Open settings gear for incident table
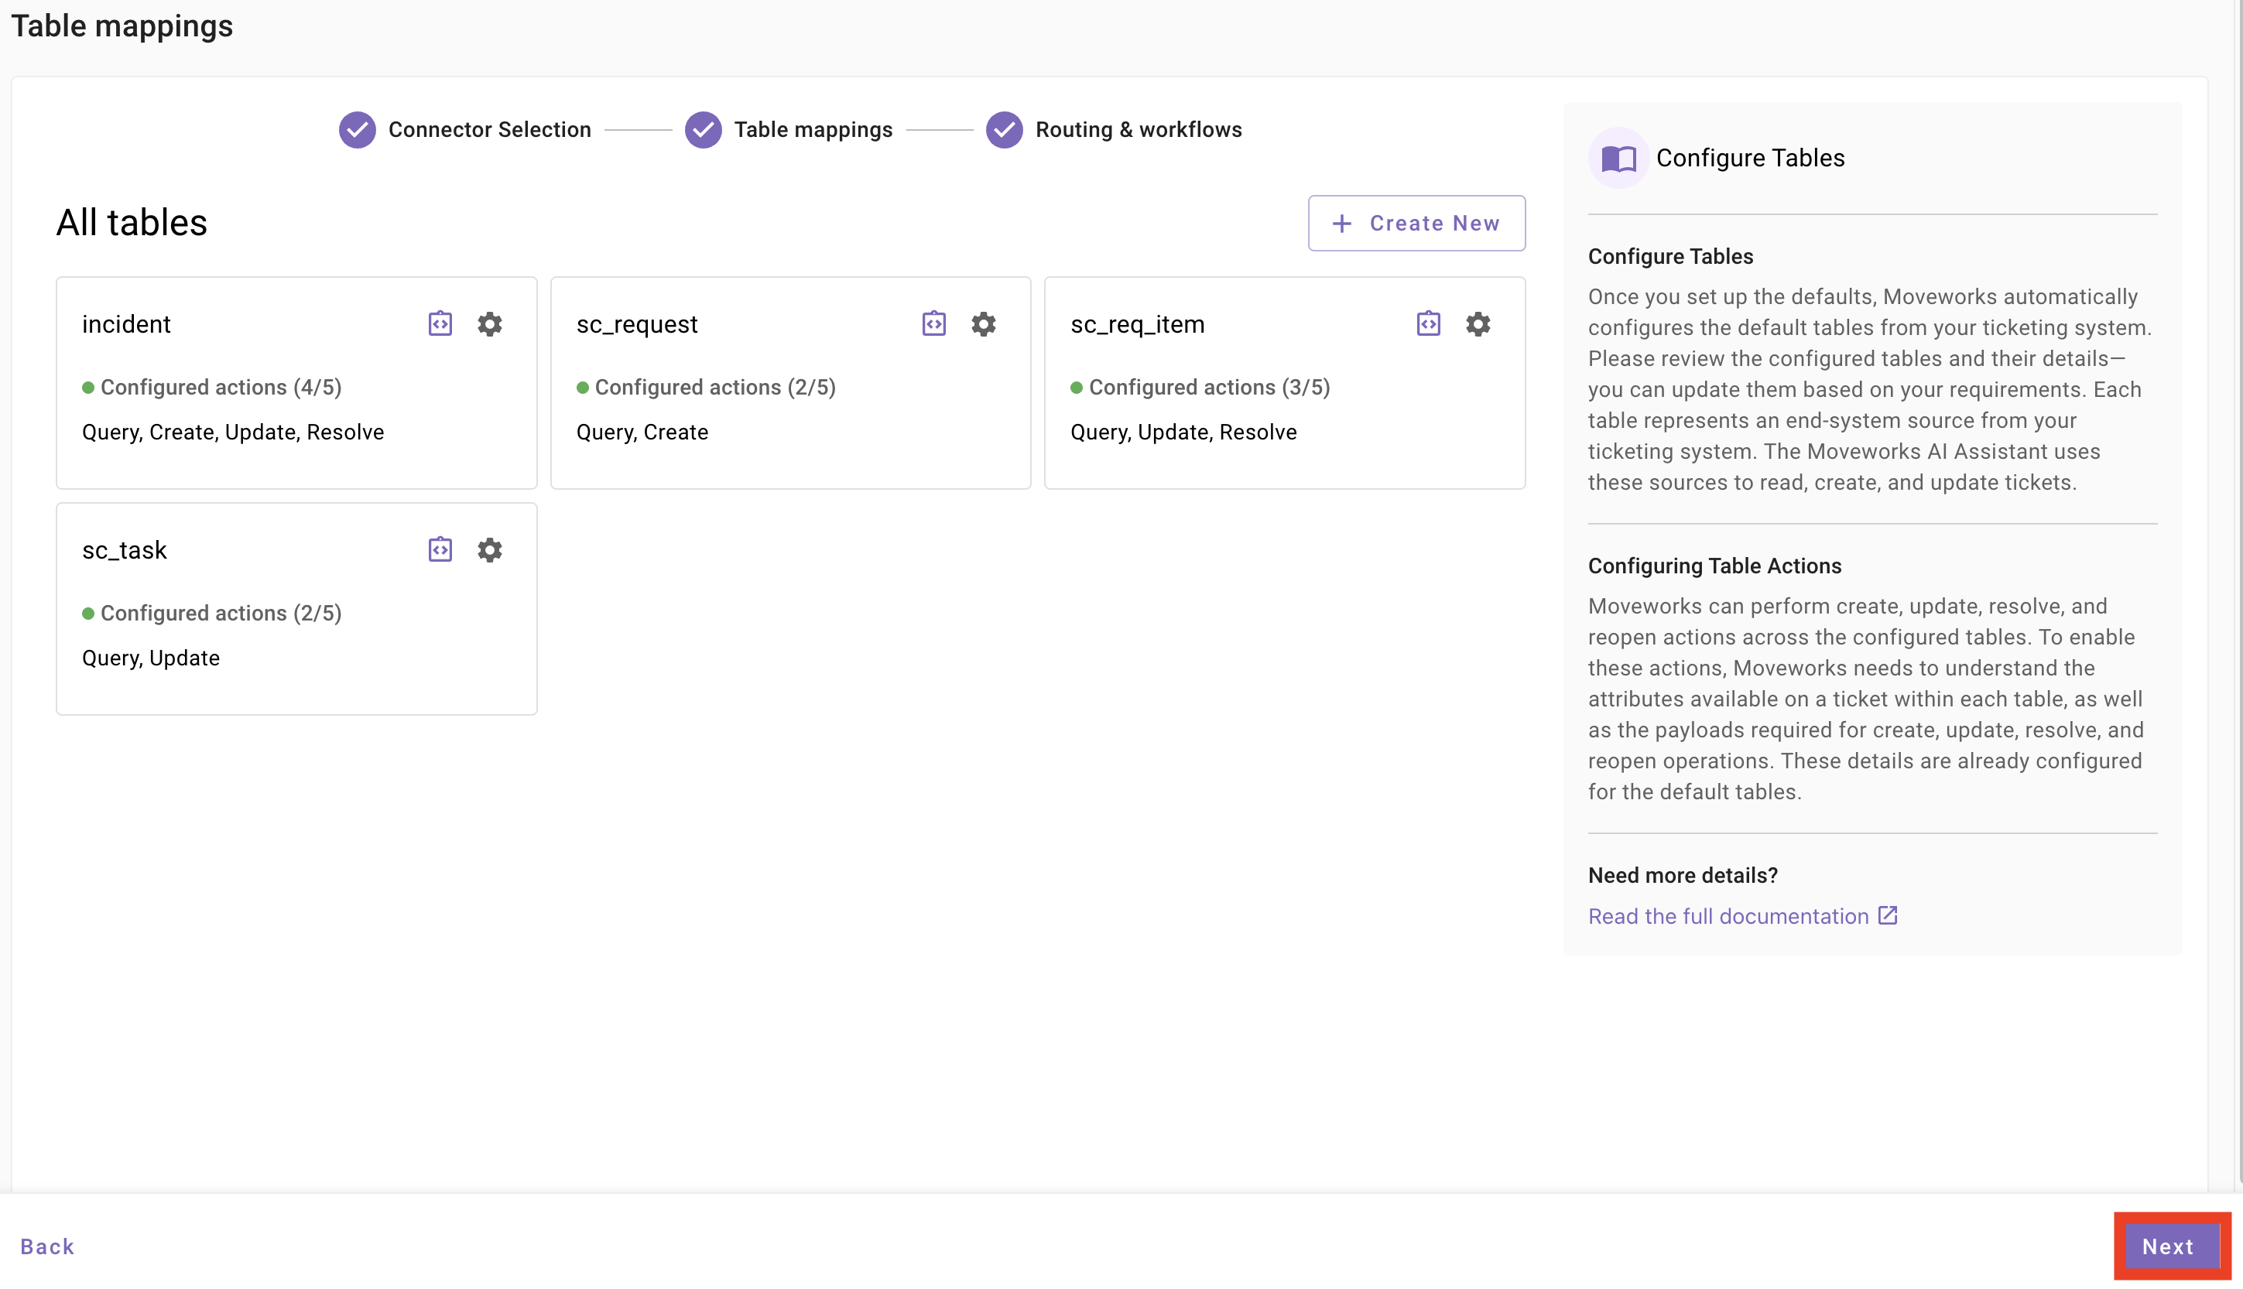The width and height of the screenshot is (2243, 1289). click(x=490, y=324)
